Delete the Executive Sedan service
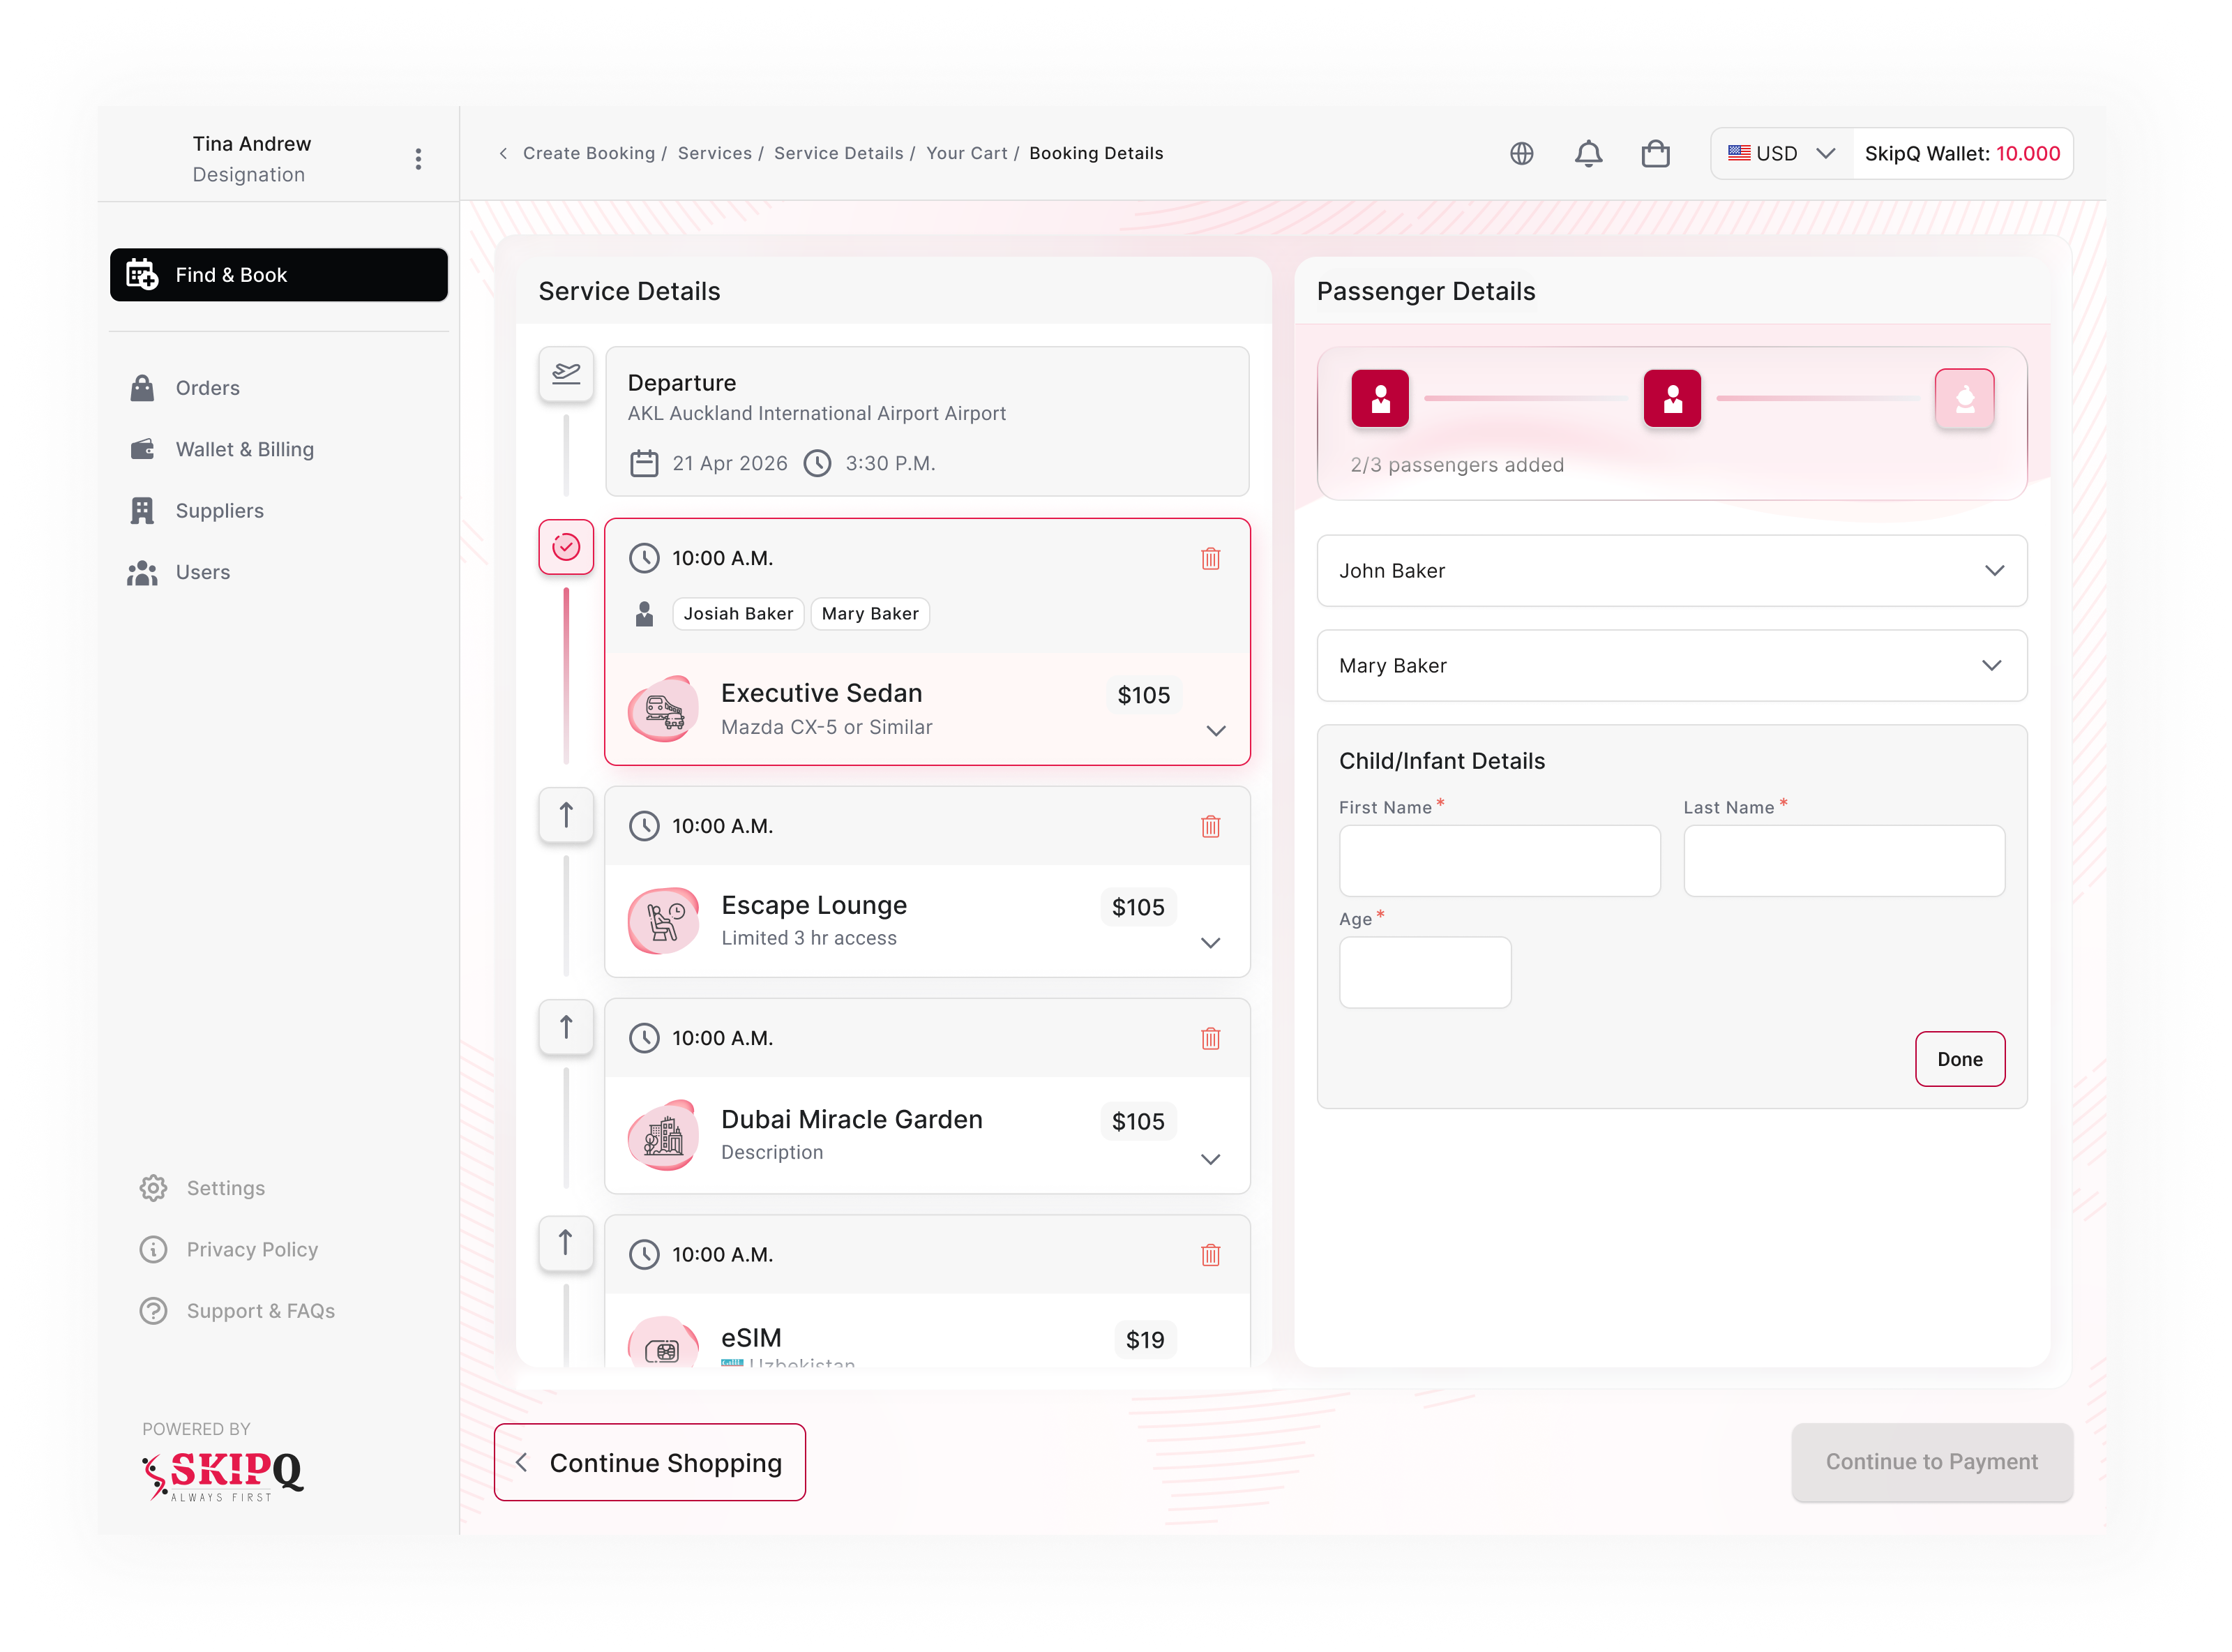The width and height of the screenshot is (2232, 1652). pyautogui.click(x=1209, y=558)
